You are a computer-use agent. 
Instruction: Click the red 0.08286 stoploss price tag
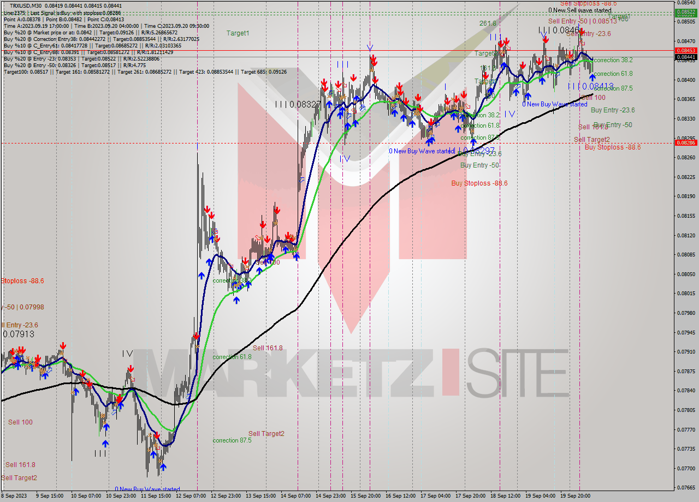686,143
